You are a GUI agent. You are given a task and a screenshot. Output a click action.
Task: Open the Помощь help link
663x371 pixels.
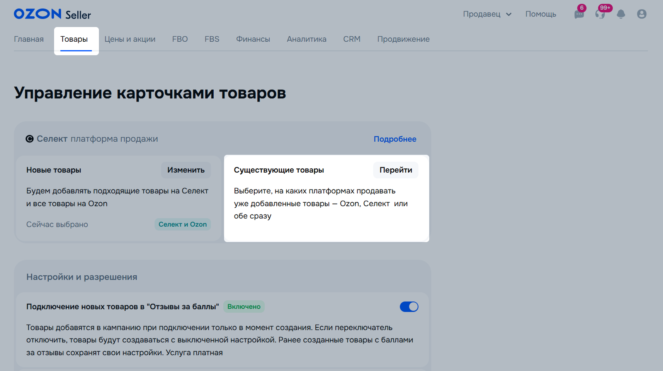click(x=541, y=14)
